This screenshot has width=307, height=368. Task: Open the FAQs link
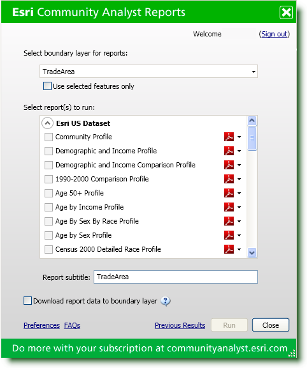(72, 325)
